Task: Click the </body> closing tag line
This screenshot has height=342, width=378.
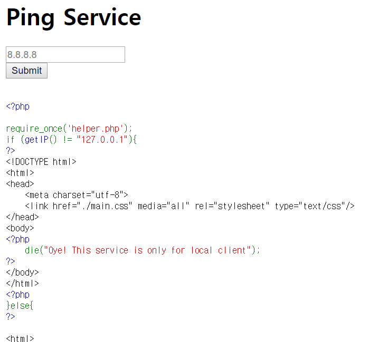Action: (x=22, y=272)
